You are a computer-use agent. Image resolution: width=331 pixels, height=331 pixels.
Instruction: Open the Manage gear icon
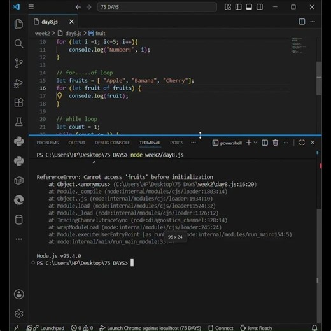coord(18,314)
